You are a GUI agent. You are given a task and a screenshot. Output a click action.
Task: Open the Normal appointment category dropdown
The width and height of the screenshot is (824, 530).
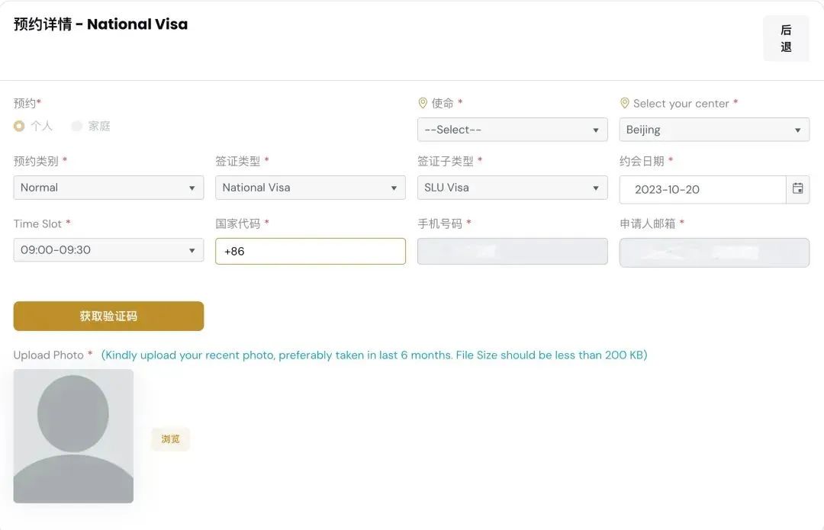click(x=108, y=188)
